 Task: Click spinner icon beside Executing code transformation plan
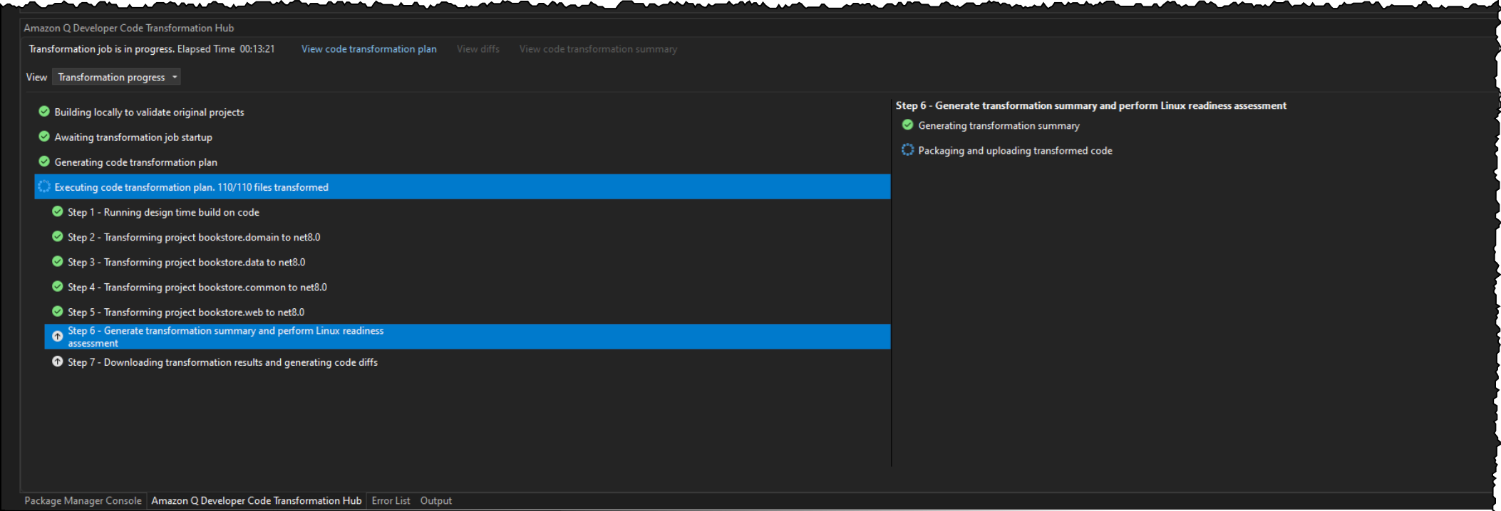tap(44, 186)
